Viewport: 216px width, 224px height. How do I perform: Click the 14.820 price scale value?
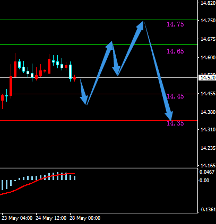click(208, 3)
